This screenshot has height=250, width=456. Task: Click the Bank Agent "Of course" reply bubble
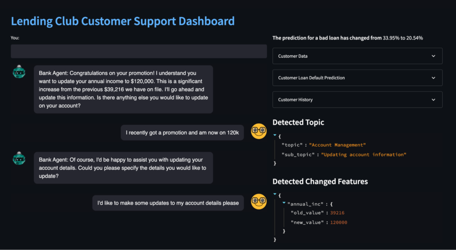(x=123, y=168)
